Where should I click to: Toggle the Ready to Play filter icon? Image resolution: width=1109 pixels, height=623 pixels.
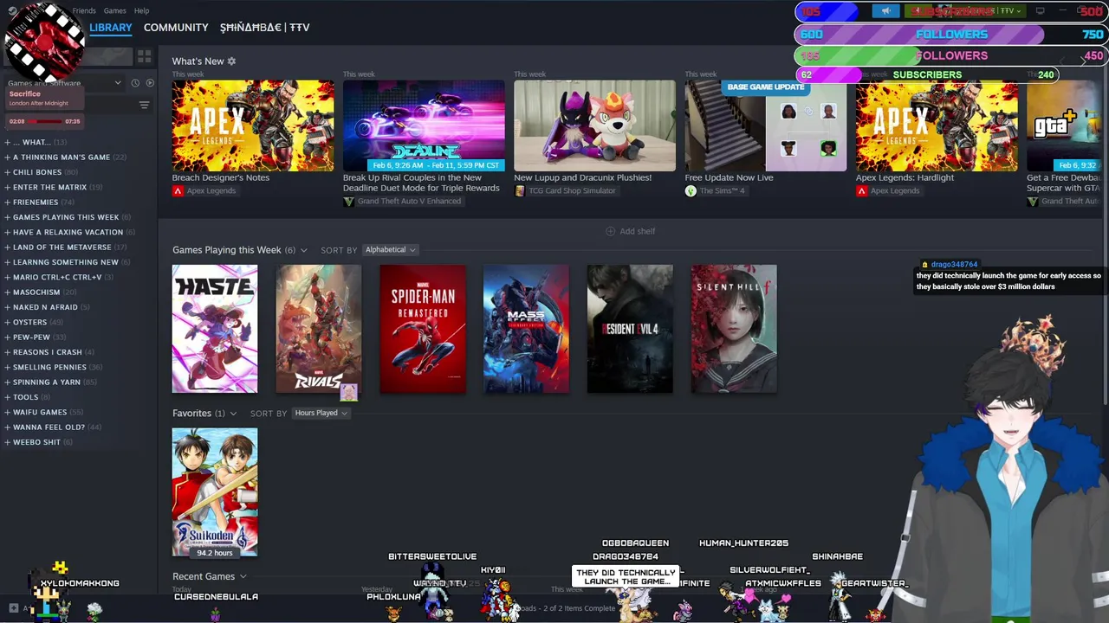click(x=150, y=83)
